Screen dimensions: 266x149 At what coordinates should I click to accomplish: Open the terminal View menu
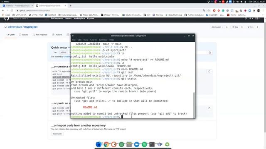86,40
